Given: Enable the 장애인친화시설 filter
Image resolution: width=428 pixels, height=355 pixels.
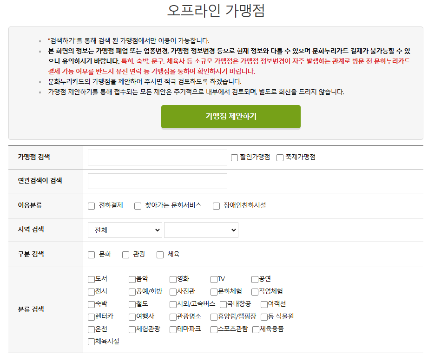Looking at the screenshot, I should (216, 205).
